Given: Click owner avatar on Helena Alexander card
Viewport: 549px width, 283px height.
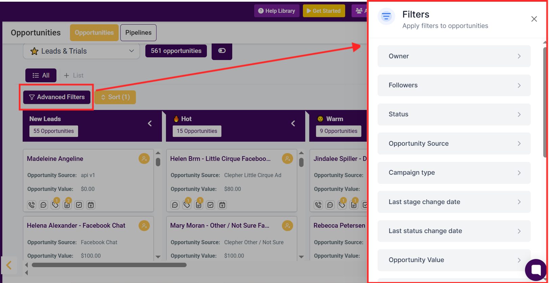Looking at the screenshot, I should tap(144, 226).
